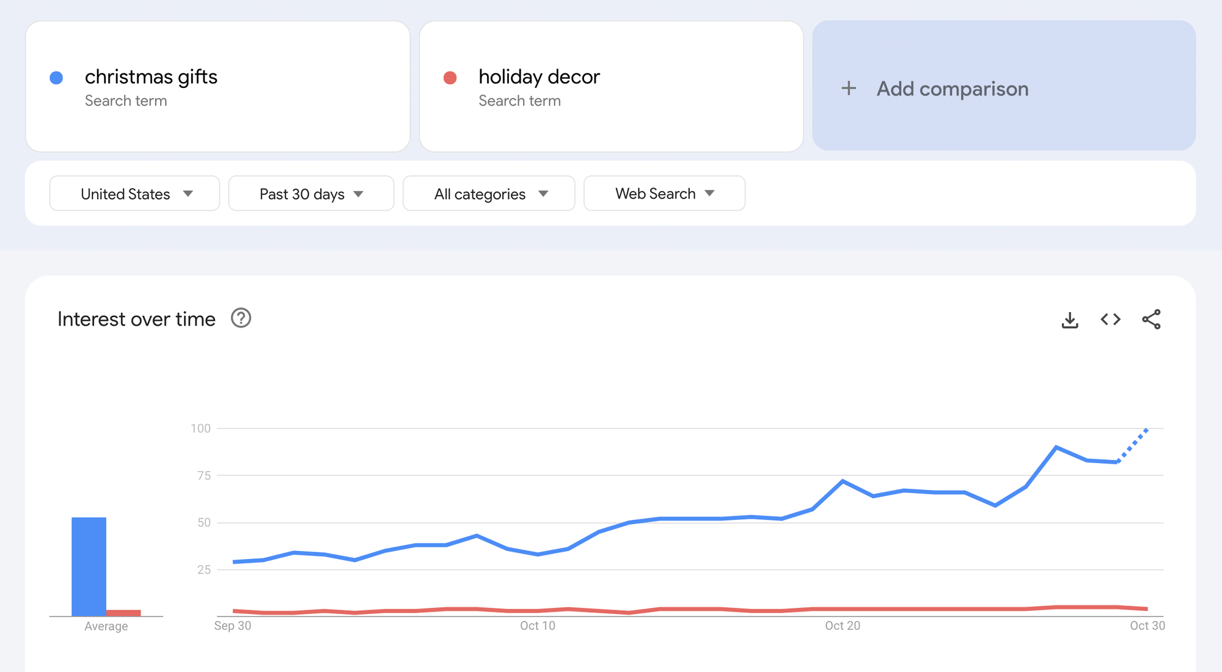The height and width of the screenshot is (672, 1222).
Task: Click the blue dot beside christmas gifts
Action: pyautogui.click(x=56, y=76)
